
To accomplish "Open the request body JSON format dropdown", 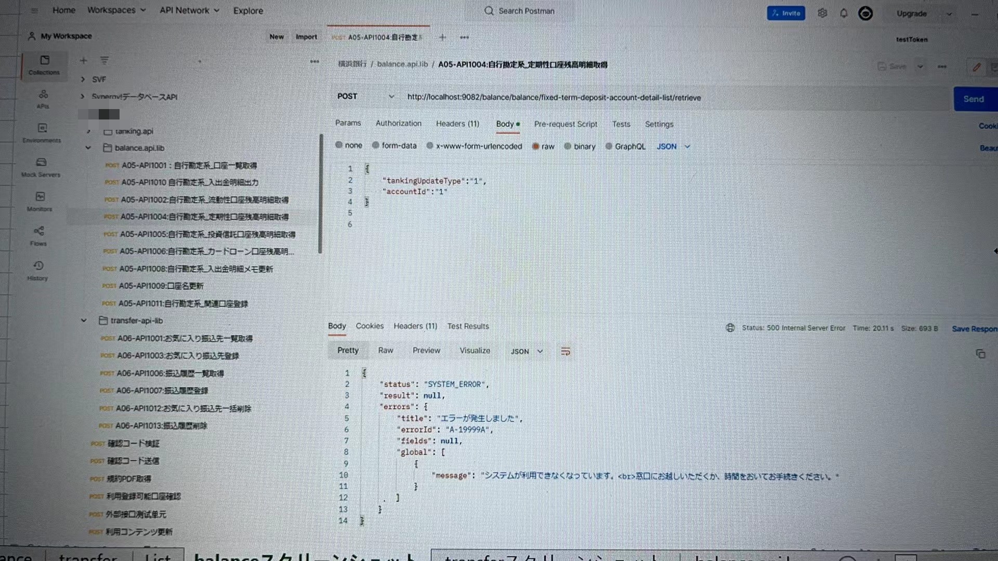I will point(673,146).
